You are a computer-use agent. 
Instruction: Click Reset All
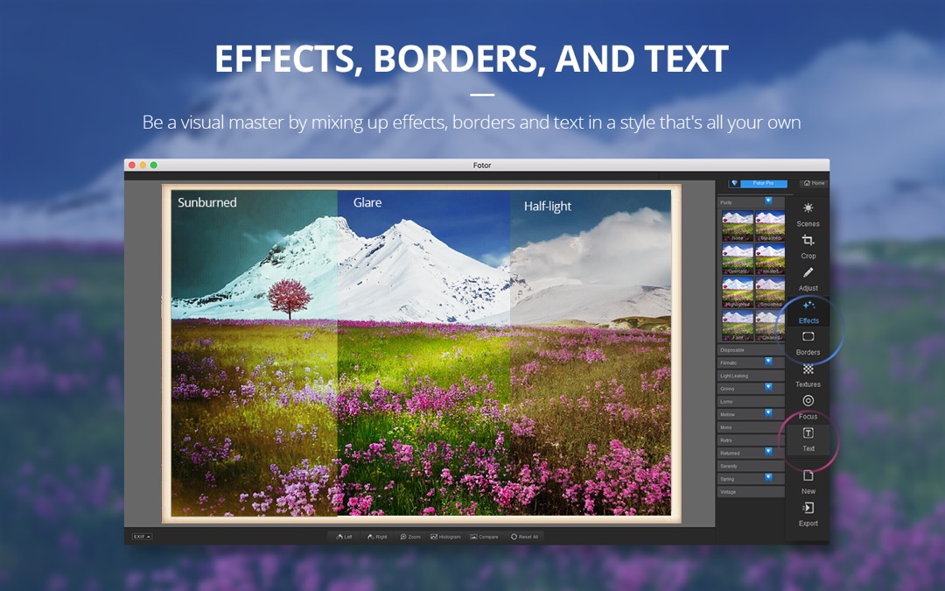(x=524, y=536)
